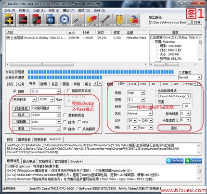Image resolution: width=207 pixels, height=194 pixels.
Task: Click the ADD file toolbar icon
Action: (9, 20)
